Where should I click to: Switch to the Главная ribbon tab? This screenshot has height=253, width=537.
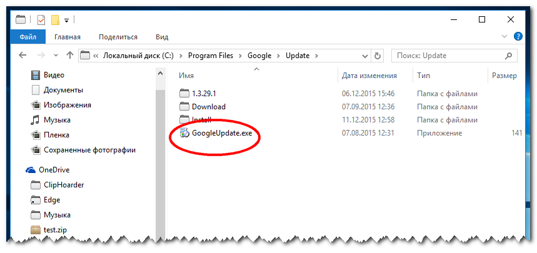pos(68,37)
